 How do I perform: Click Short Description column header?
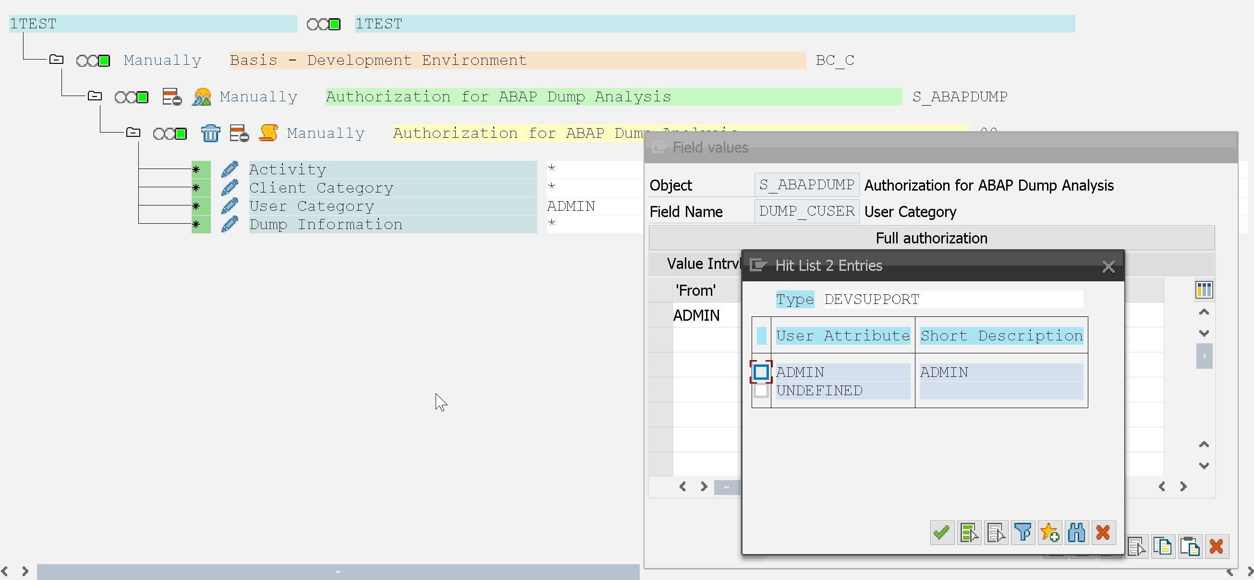[1001, 336]
